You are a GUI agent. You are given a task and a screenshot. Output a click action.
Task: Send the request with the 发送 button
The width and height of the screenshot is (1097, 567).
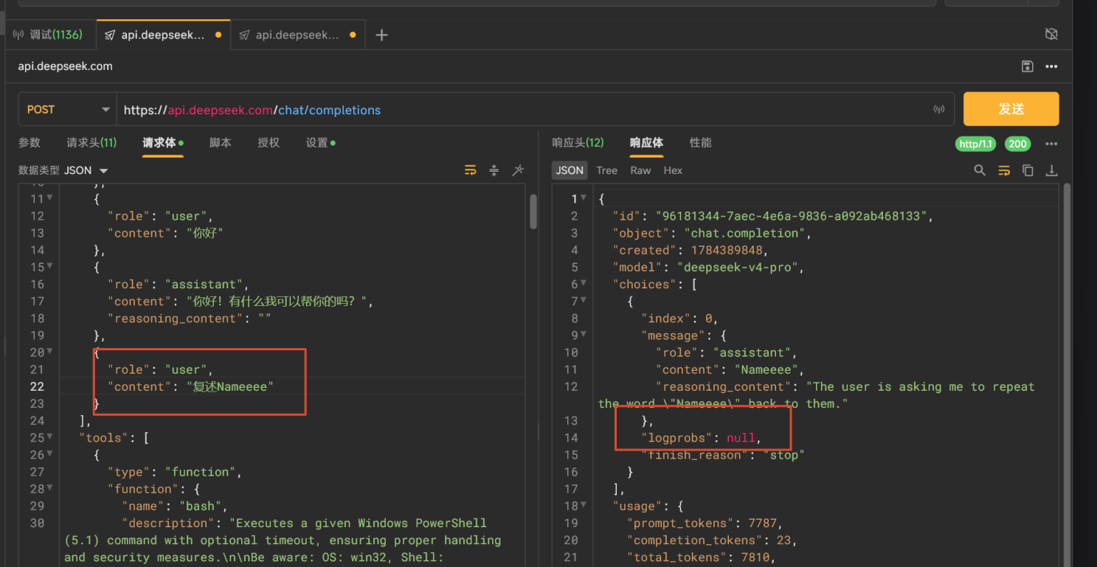click(x=1011, y=109)
